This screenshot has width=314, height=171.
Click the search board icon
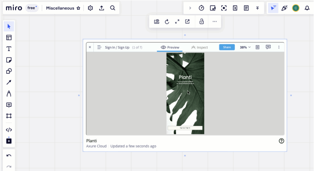pos(113,8)
